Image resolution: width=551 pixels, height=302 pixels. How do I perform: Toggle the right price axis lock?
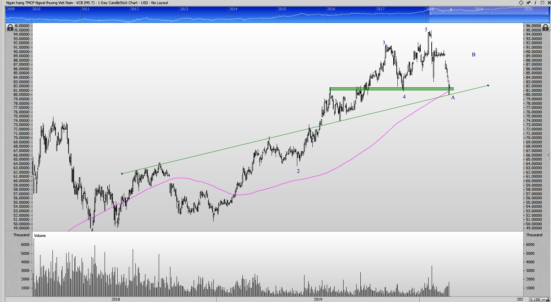pyautogui.click(x=546, y=27)
